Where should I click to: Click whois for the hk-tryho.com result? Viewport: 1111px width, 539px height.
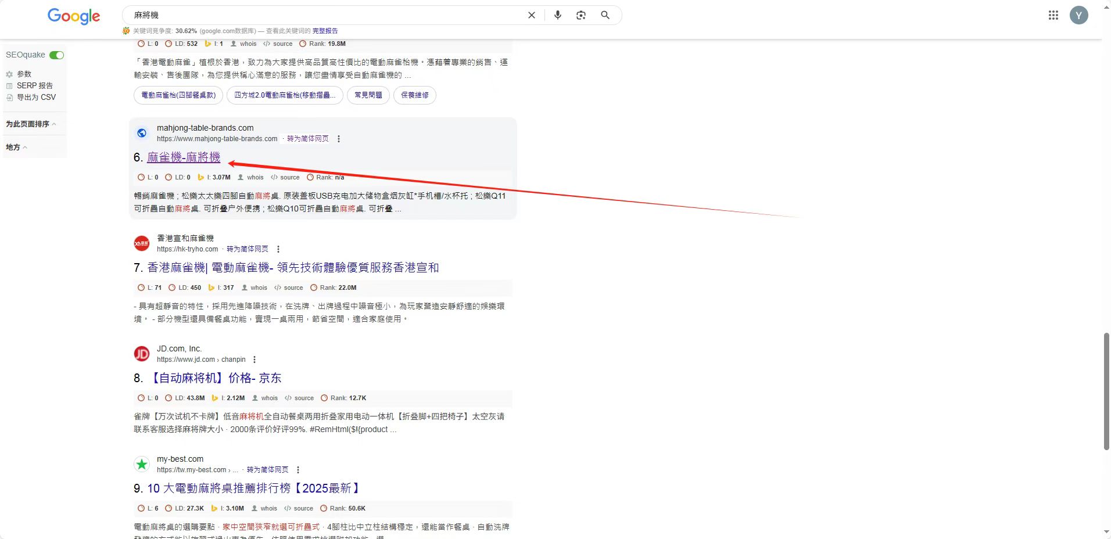(259, 288)
